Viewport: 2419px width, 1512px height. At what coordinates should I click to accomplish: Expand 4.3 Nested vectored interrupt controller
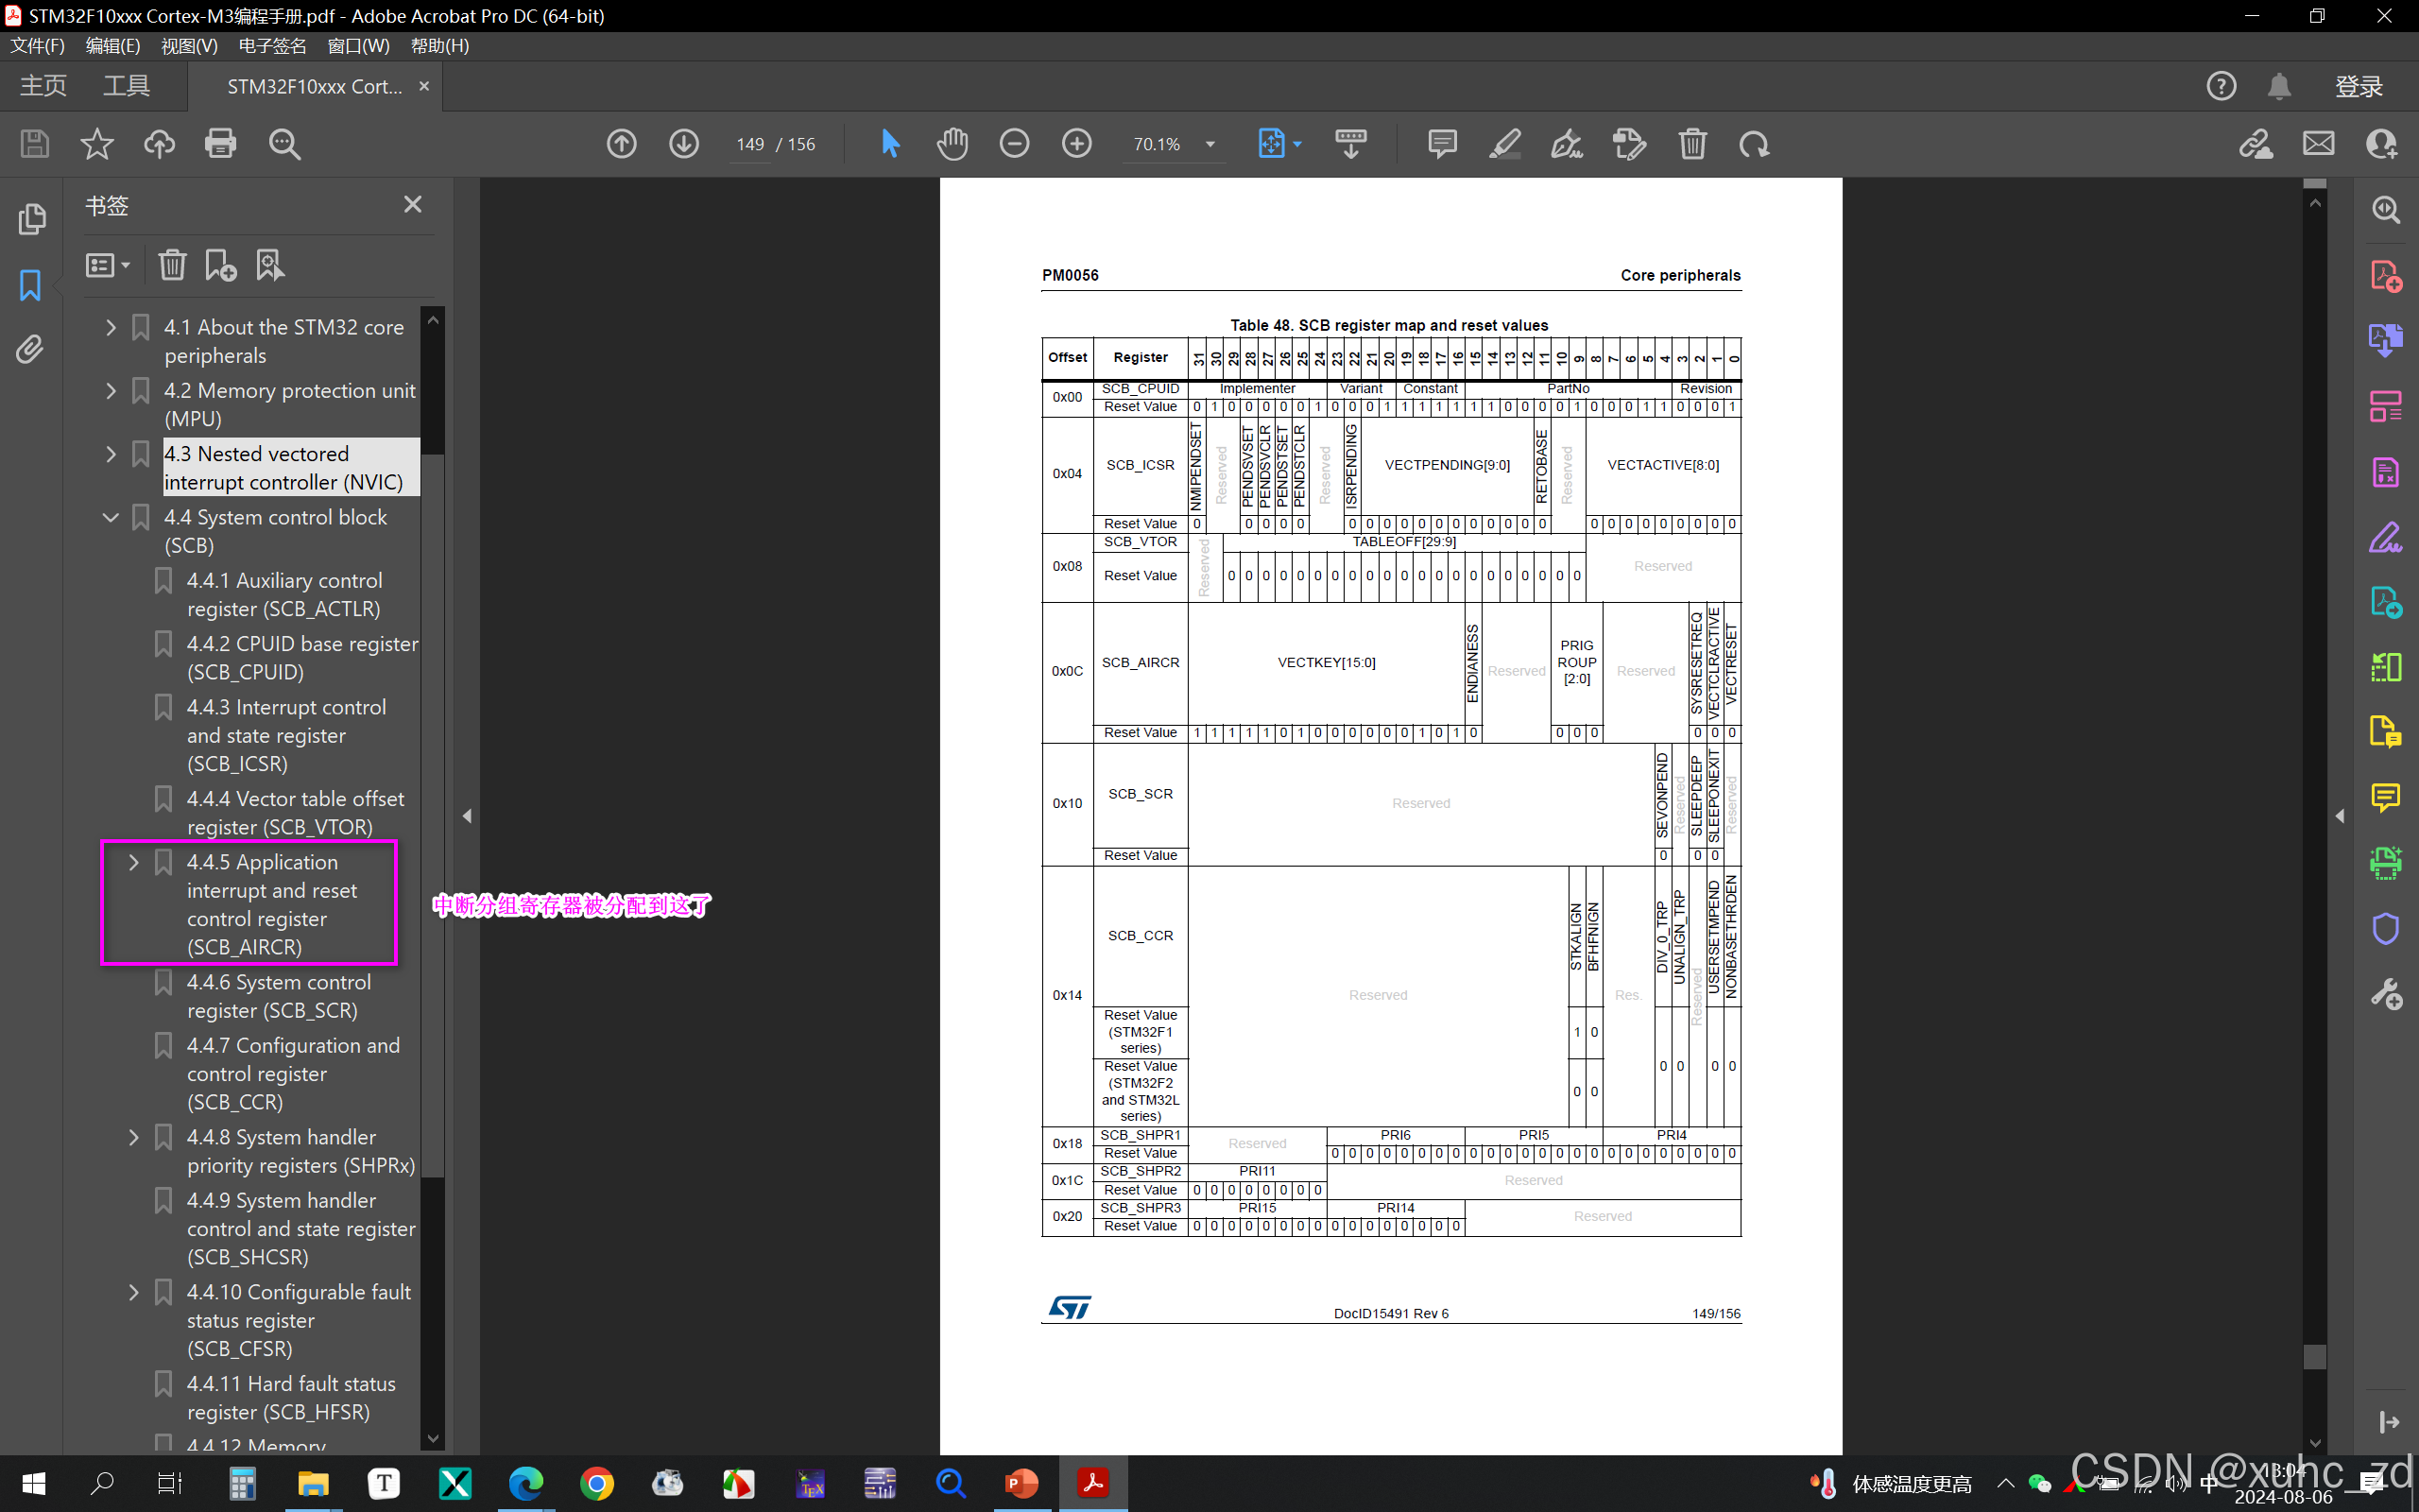point(111,453)
